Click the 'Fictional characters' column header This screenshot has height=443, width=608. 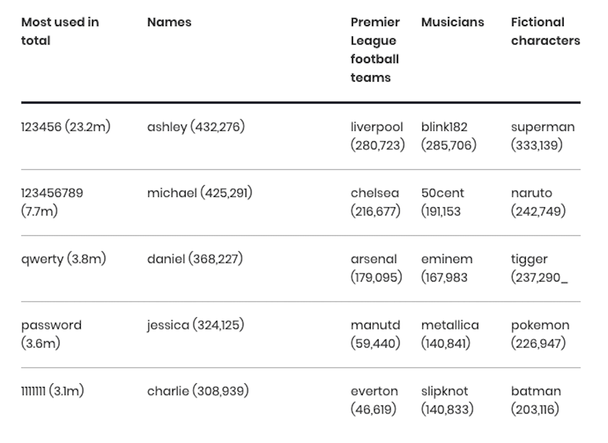pos(545,32)
